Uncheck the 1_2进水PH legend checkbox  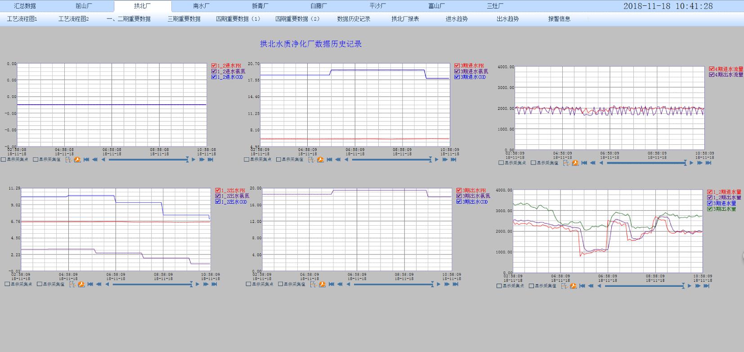click(214, 66)
